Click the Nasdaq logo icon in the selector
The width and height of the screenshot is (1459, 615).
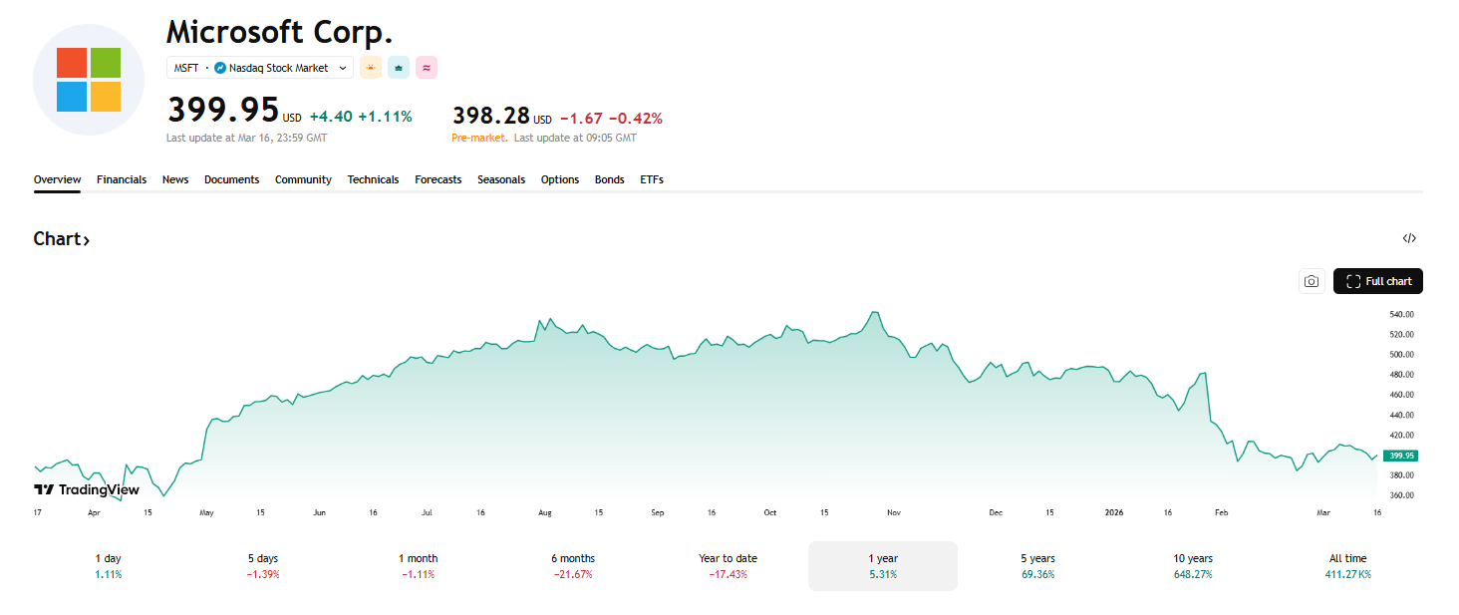tap(220, 68)
